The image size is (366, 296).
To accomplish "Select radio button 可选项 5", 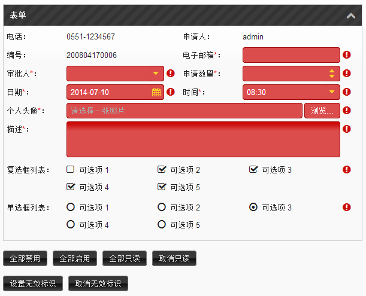I will pyautogui.click(x=162, y=224).
